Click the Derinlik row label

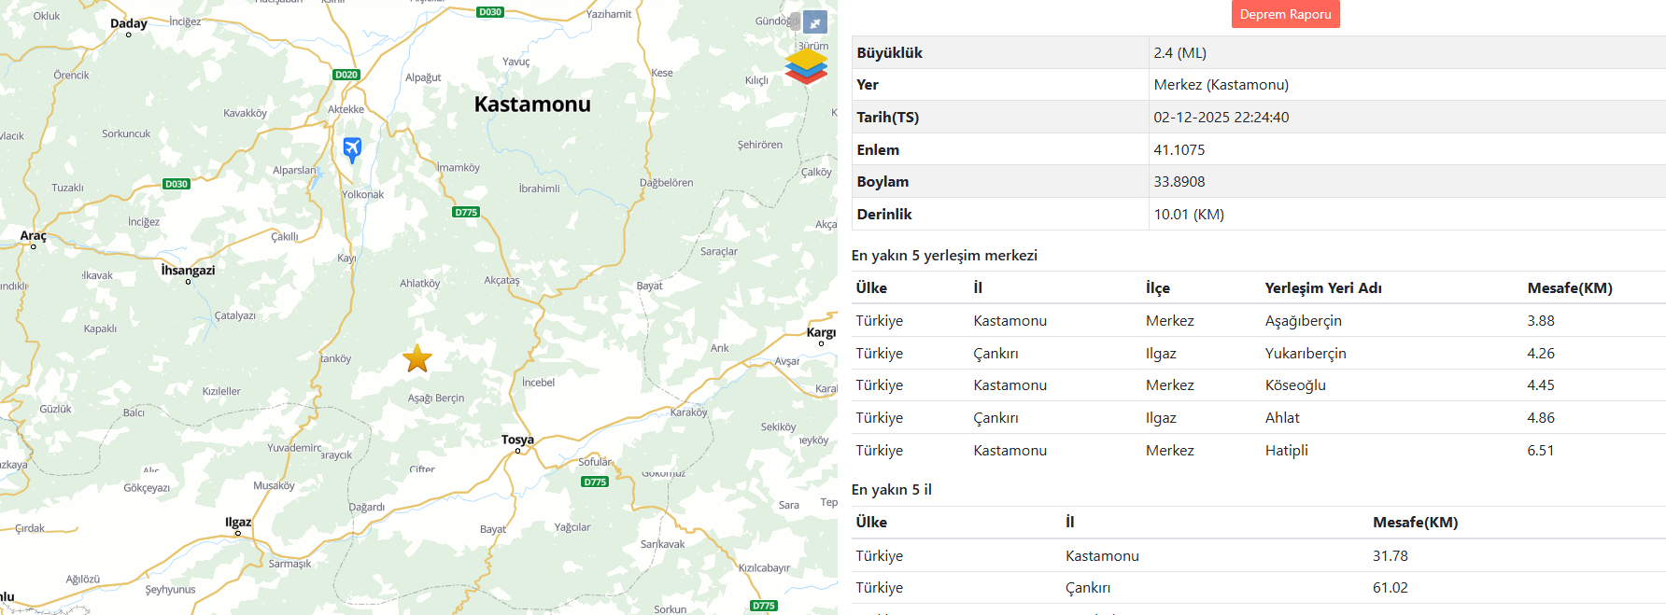(884, 215)
